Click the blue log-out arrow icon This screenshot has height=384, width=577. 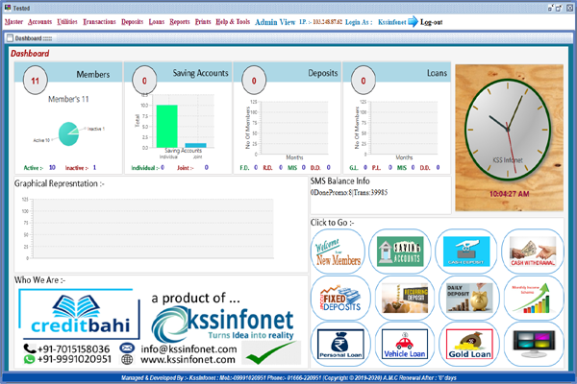413,22
